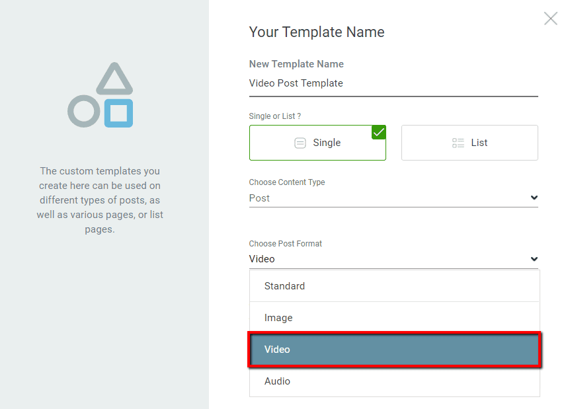Screen dimensions: 570x409
Task: Click the document icon beside Single
Action: (300, 143)
